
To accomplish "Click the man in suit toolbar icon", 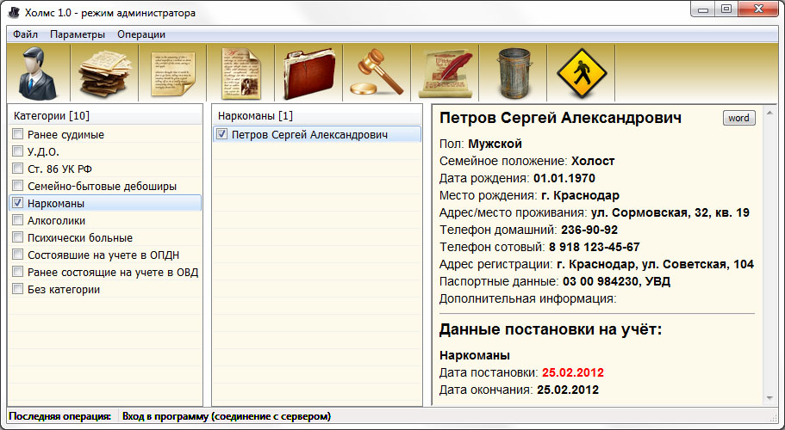I will (37, 73).
